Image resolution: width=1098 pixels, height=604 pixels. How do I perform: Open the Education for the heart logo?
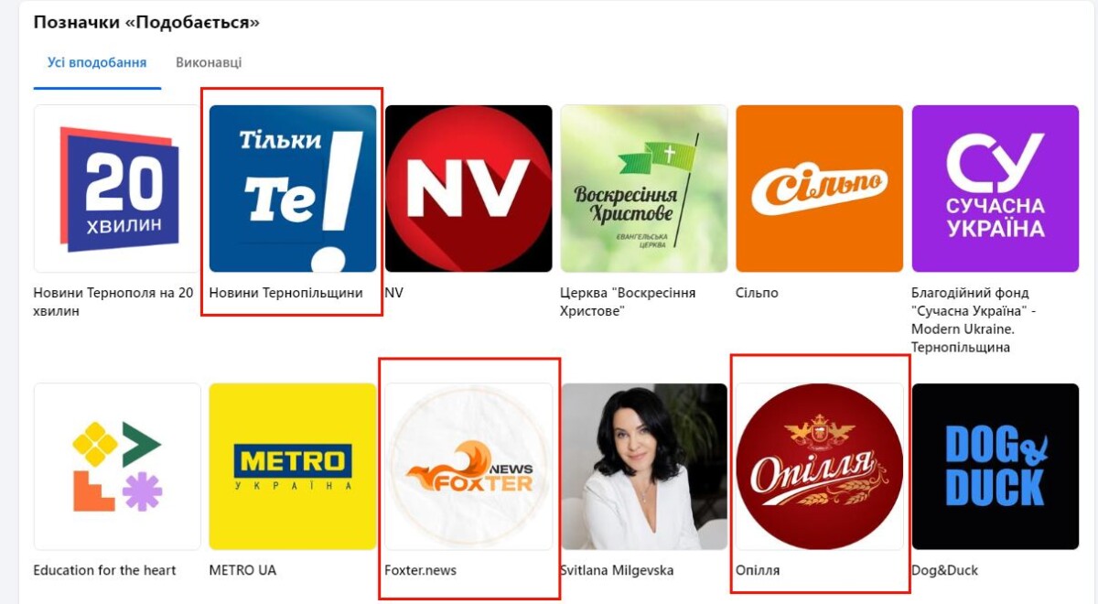coord(117,467)
